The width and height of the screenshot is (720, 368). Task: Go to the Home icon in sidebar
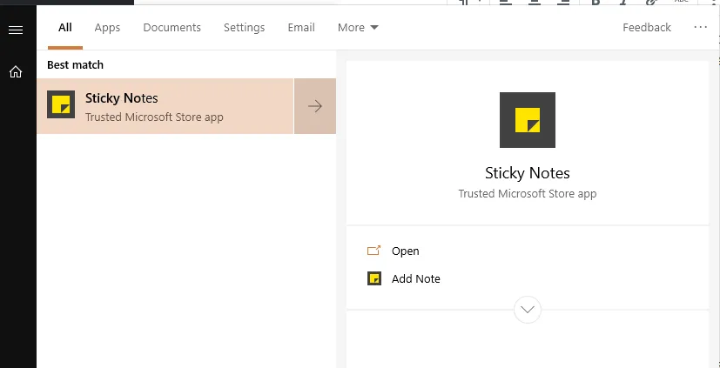[16, 72]
